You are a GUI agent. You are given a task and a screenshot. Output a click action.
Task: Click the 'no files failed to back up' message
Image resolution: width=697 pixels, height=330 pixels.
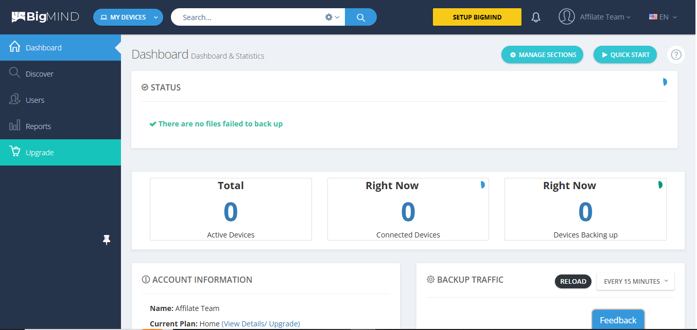click(216, 123)
